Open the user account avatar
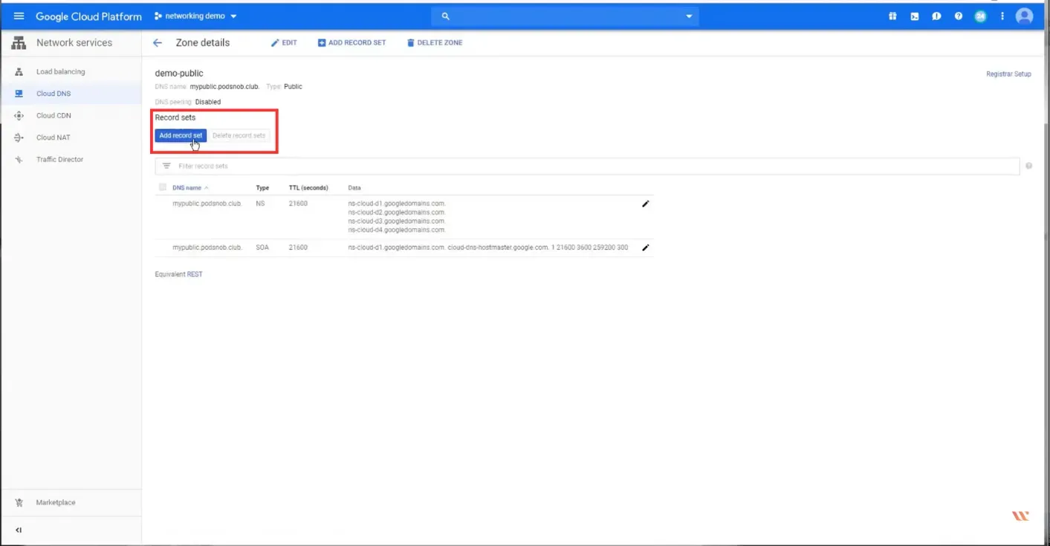The height and width of the screenshot is (546, 1050). tap(1025, 16)
